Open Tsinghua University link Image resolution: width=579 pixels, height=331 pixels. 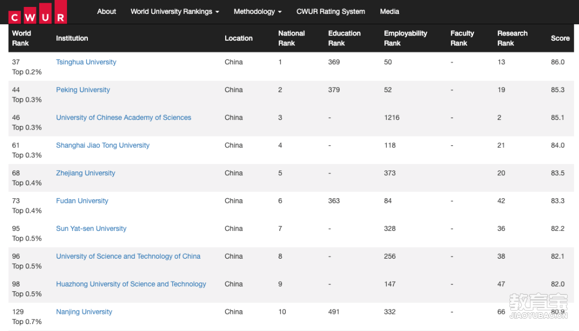click(86, 62)
